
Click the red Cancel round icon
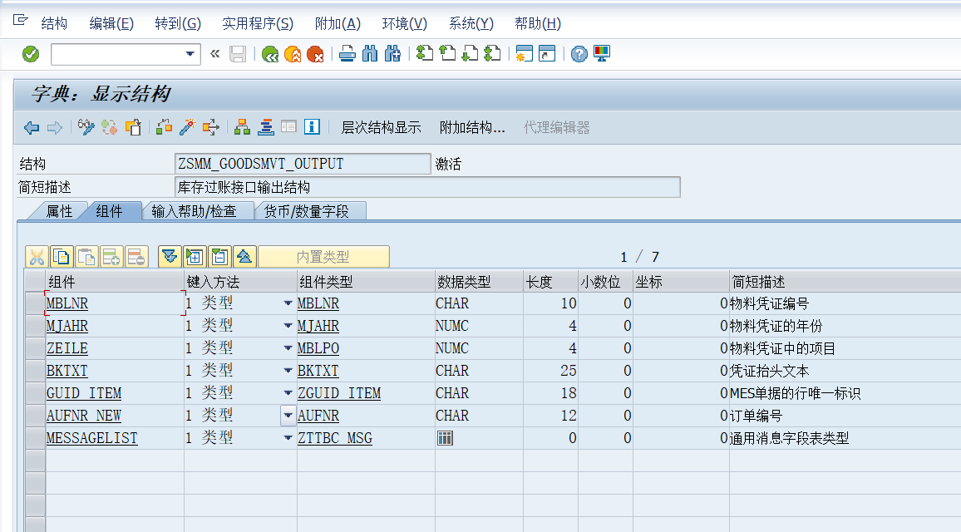pos(315,55)
